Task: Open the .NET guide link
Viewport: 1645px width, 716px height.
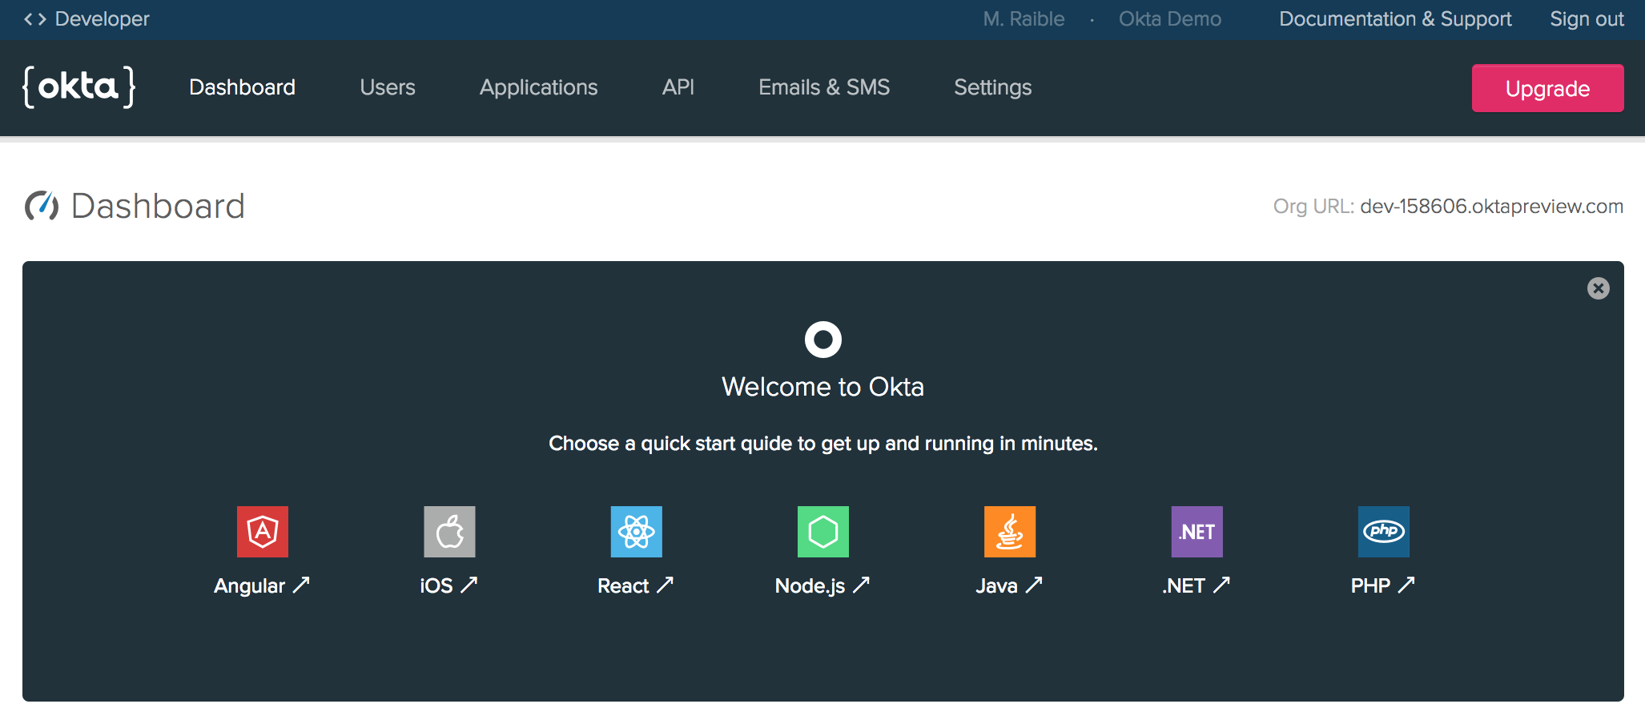Action: click(1196, 585)
